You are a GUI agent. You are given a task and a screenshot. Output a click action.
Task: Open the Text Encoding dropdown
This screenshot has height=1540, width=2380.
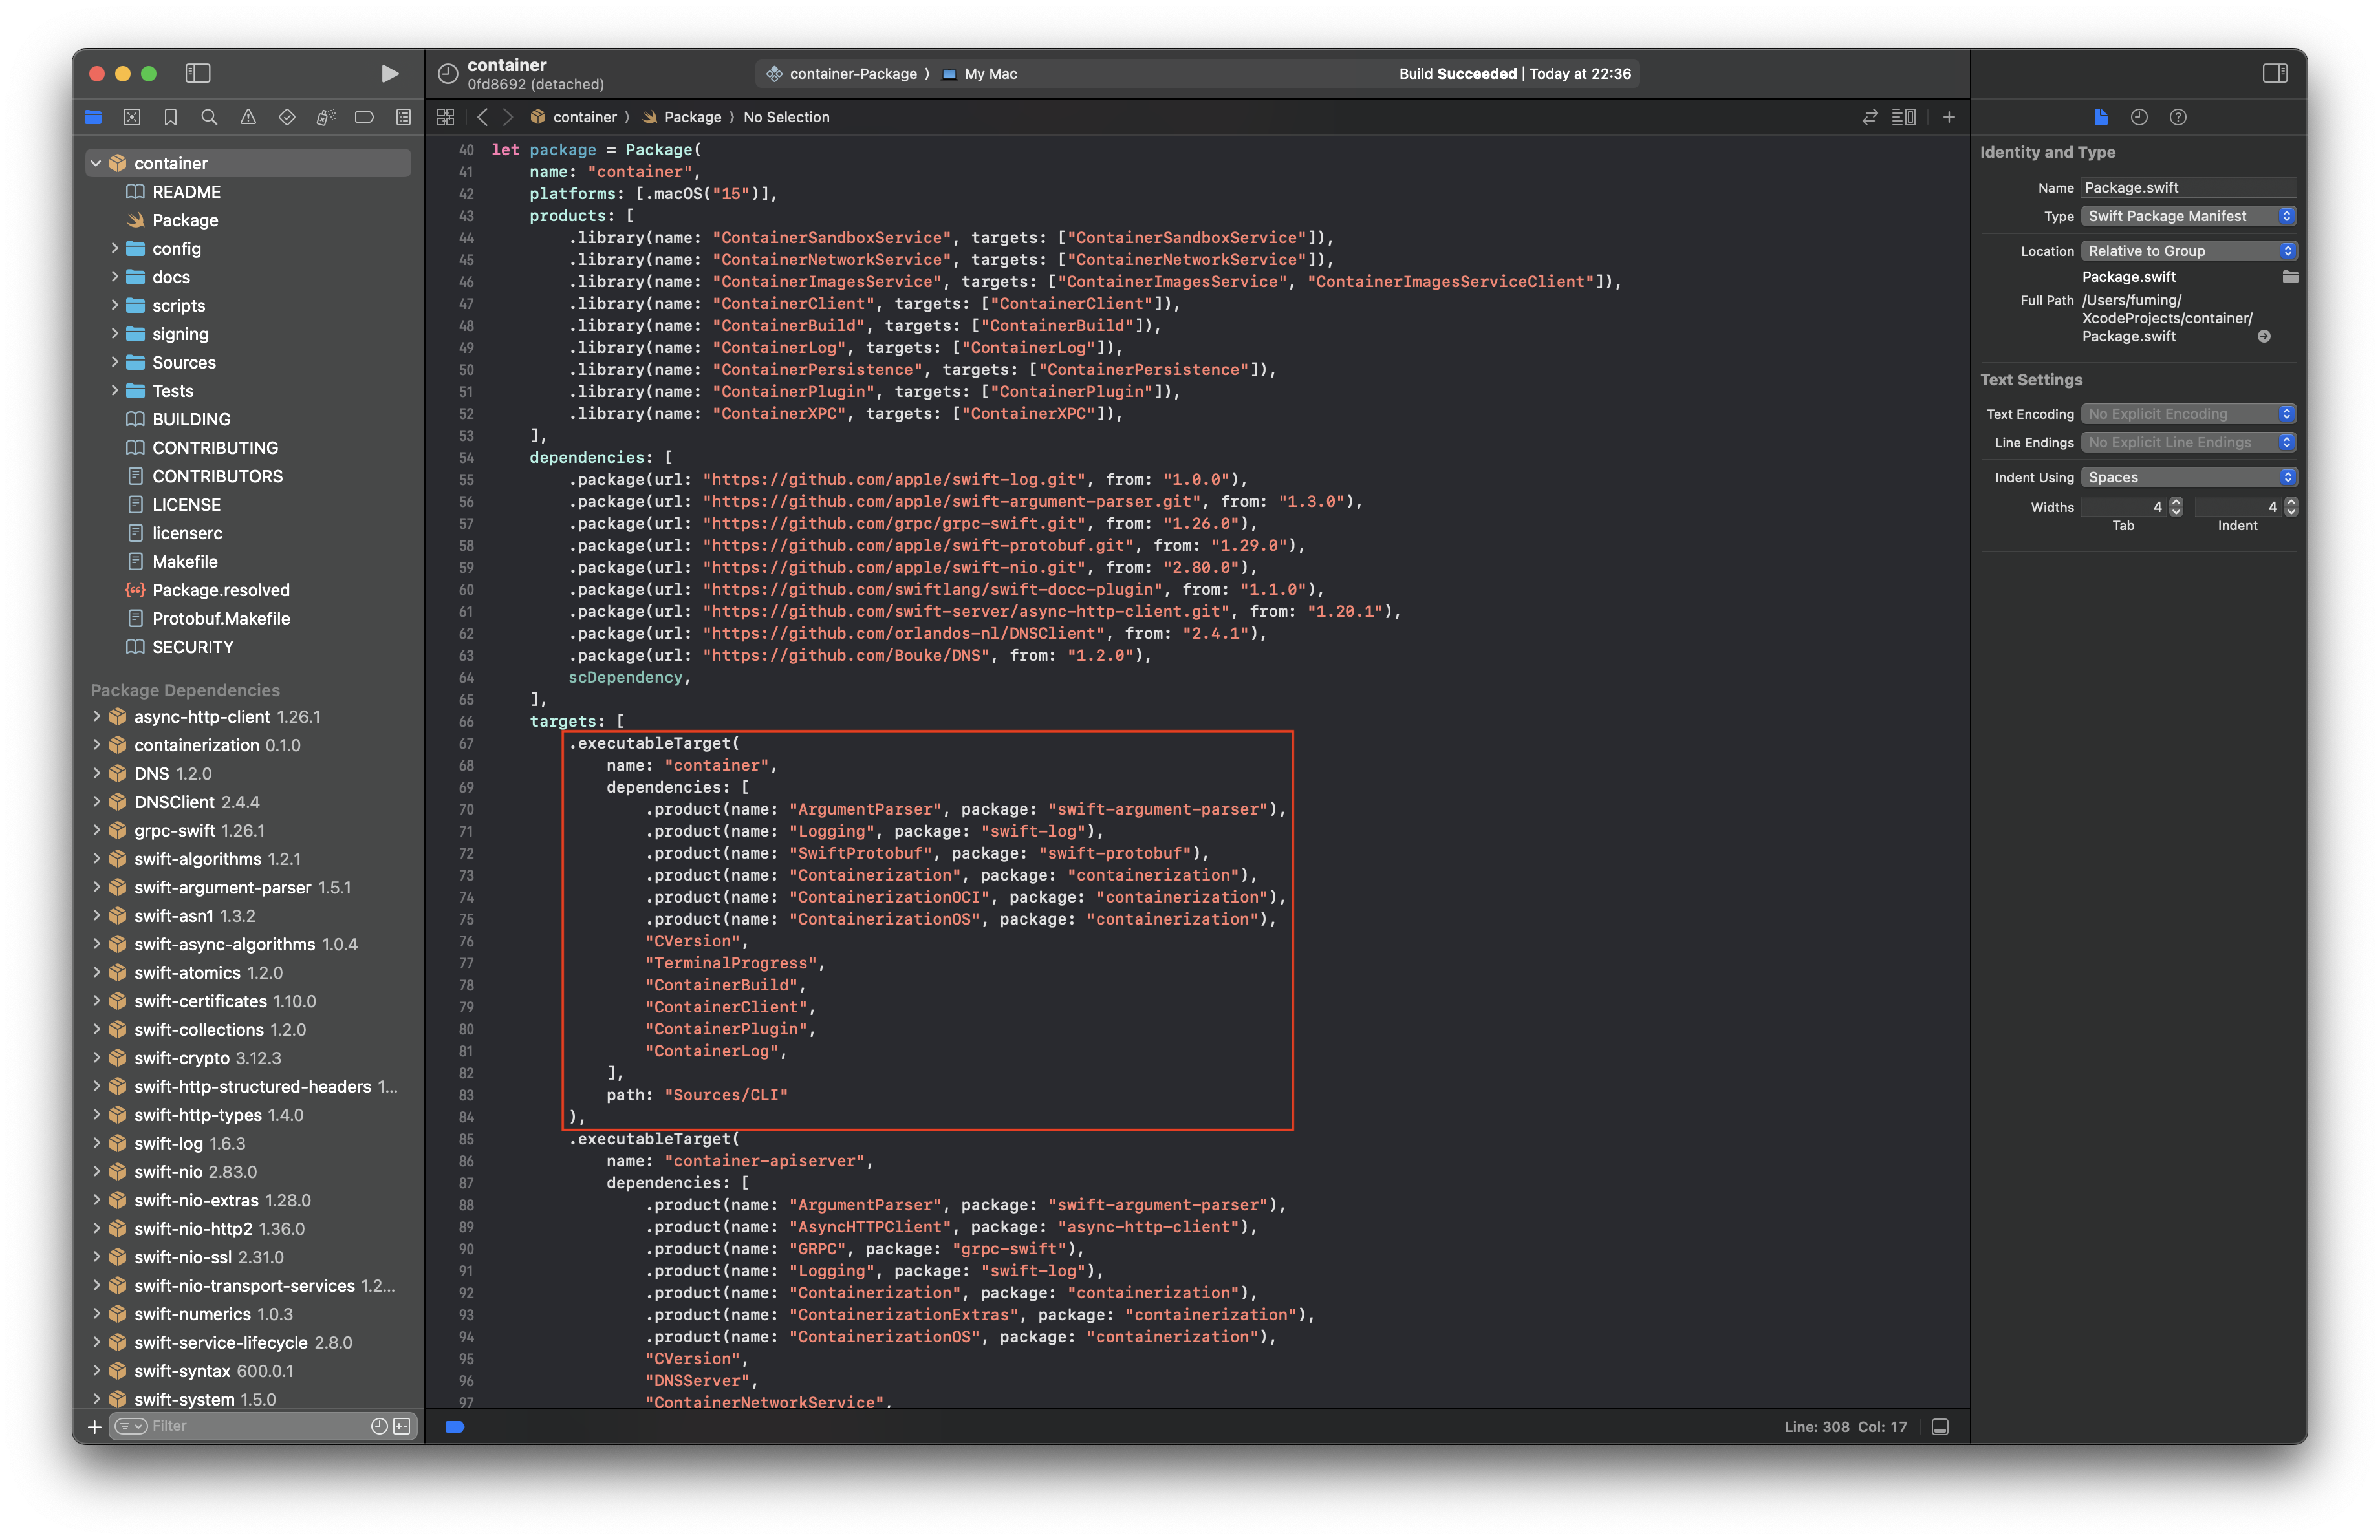2189,414
